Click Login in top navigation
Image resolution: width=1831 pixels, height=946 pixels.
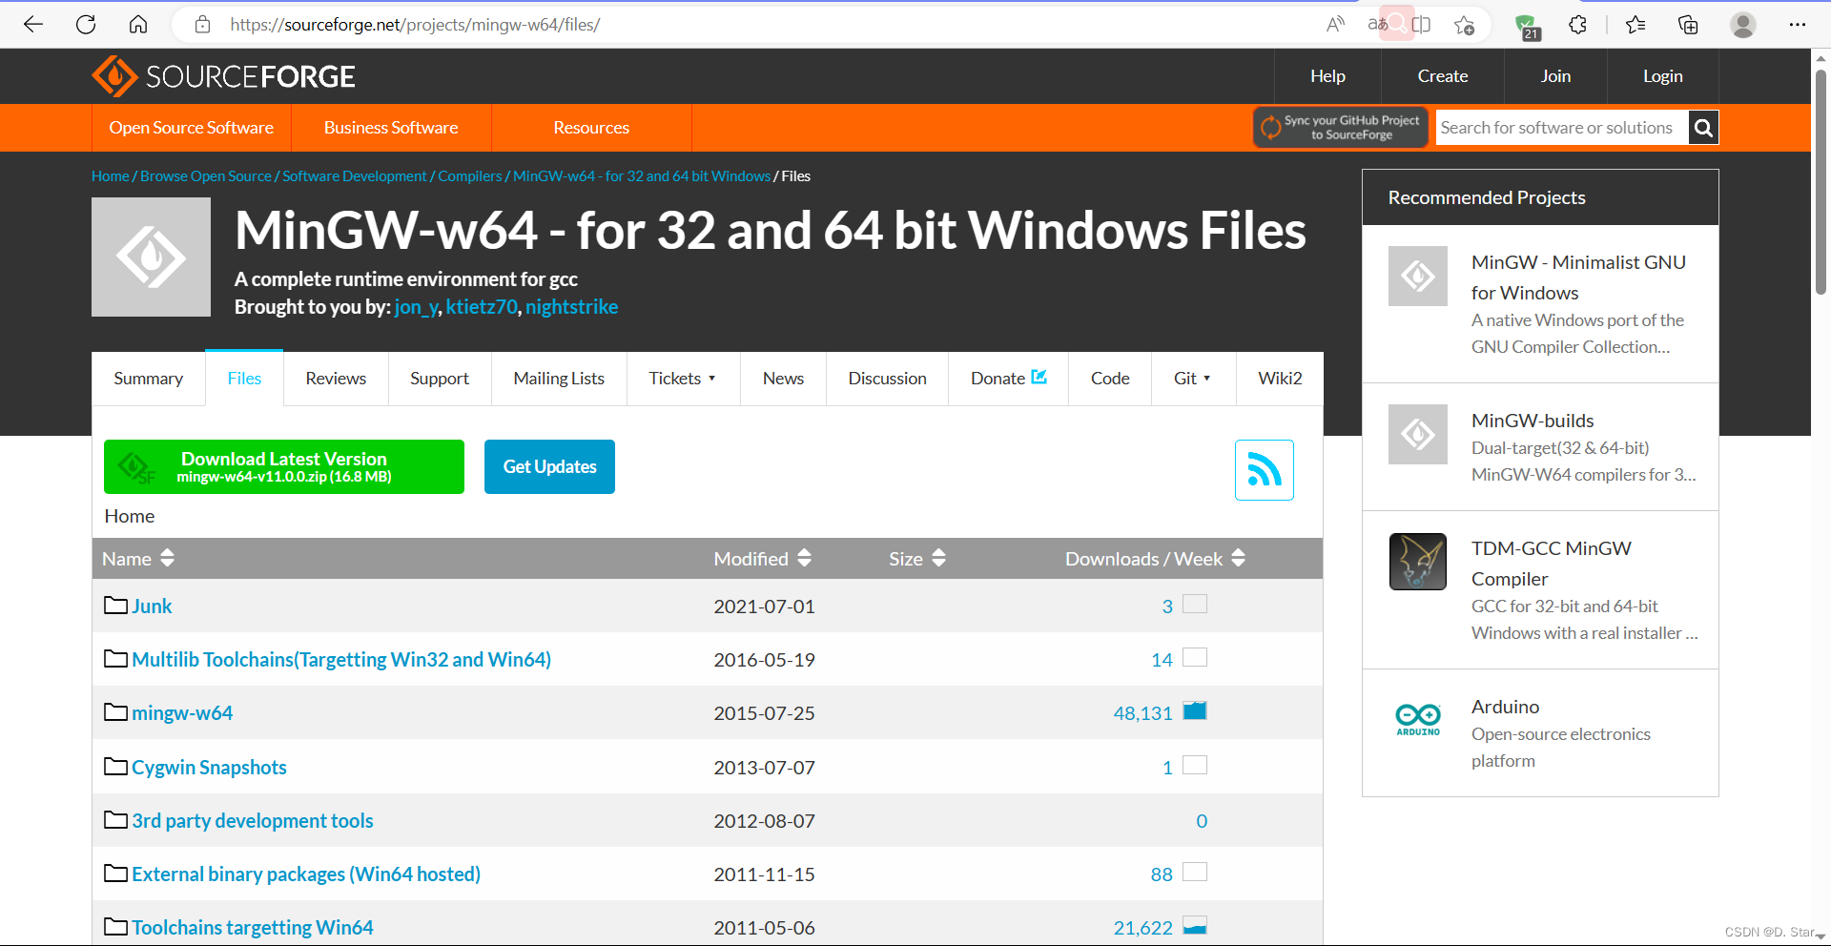pos(1663,76)
